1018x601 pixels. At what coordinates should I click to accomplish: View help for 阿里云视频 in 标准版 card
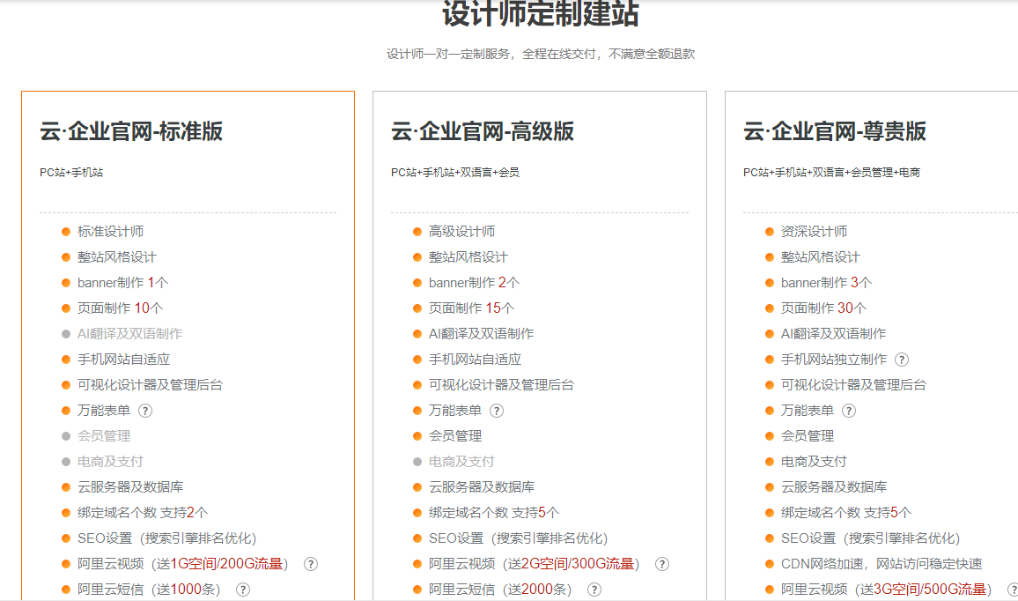312,563
